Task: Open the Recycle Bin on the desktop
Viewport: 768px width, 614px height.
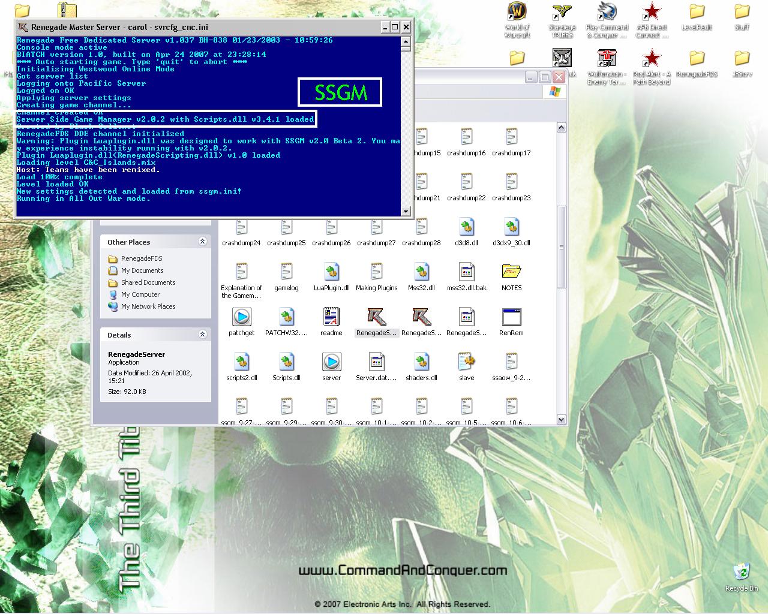Action: 741,573
